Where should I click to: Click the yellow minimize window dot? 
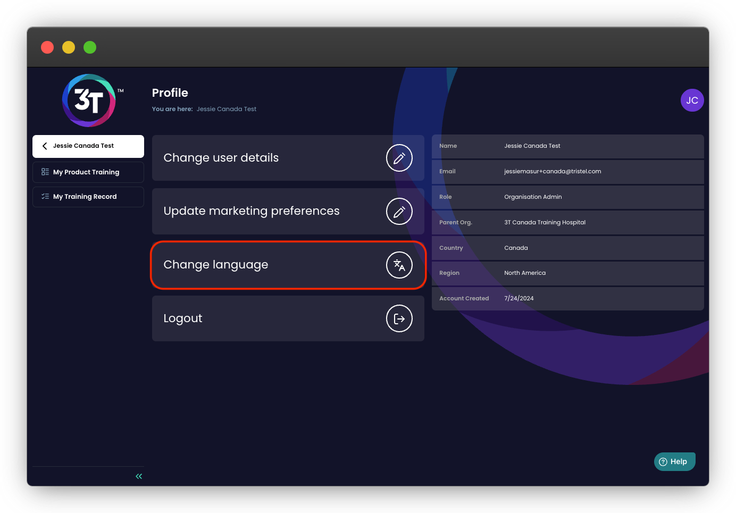point(69,47)
